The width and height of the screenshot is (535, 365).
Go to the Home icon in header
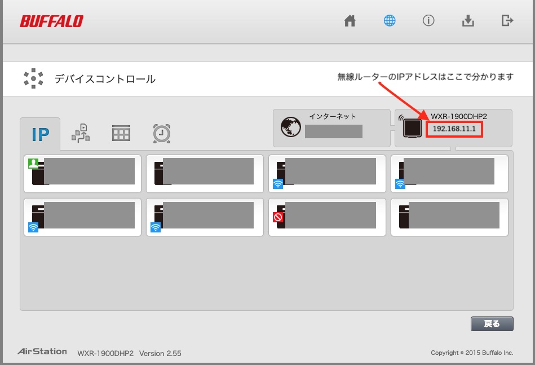coord(350,21)
